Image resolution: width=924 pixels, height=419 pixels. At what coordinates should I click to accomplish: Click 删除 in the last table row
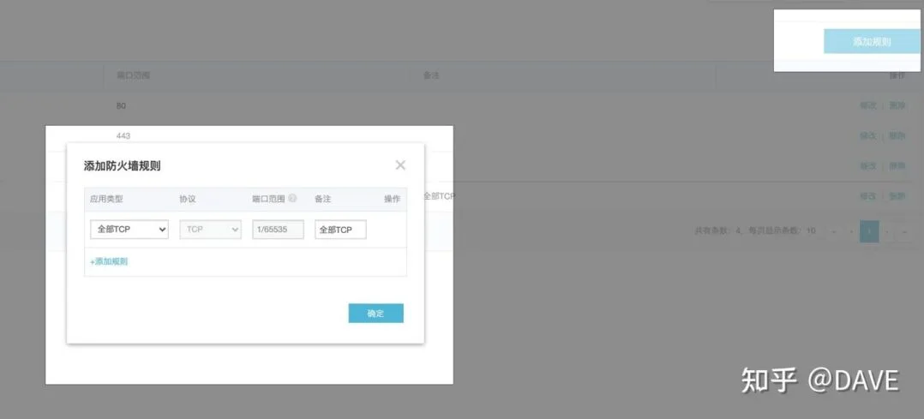tap(897, 196)
